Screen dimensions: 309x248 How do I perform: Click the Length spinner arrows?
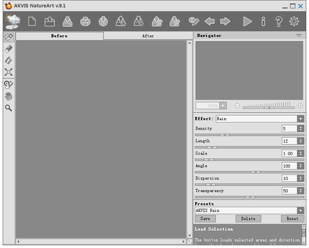pos(300,141)
